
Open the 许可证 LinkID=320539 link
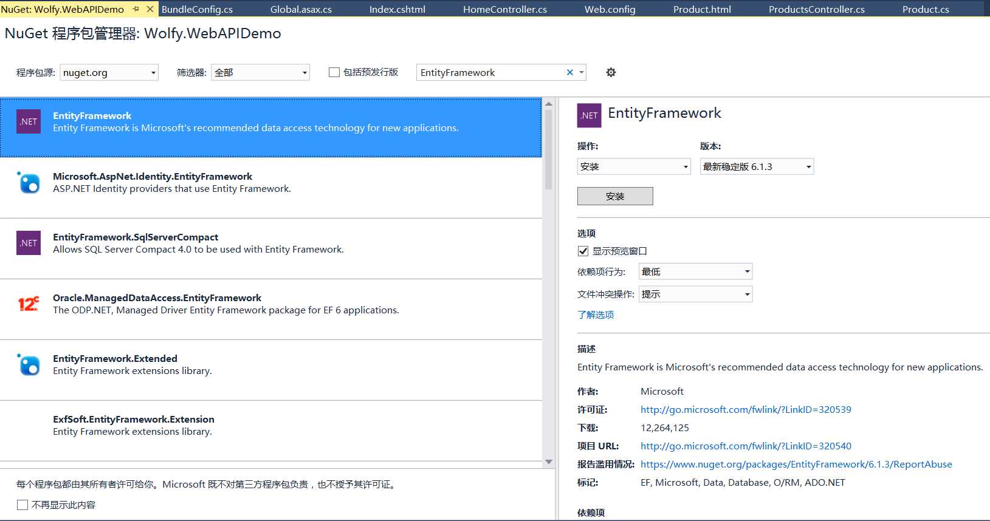[746, 409]
